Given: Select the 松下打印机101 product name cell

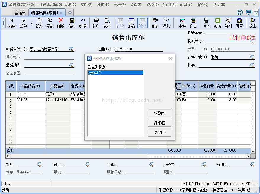Looking at the screenshot, I should point(58,100).
